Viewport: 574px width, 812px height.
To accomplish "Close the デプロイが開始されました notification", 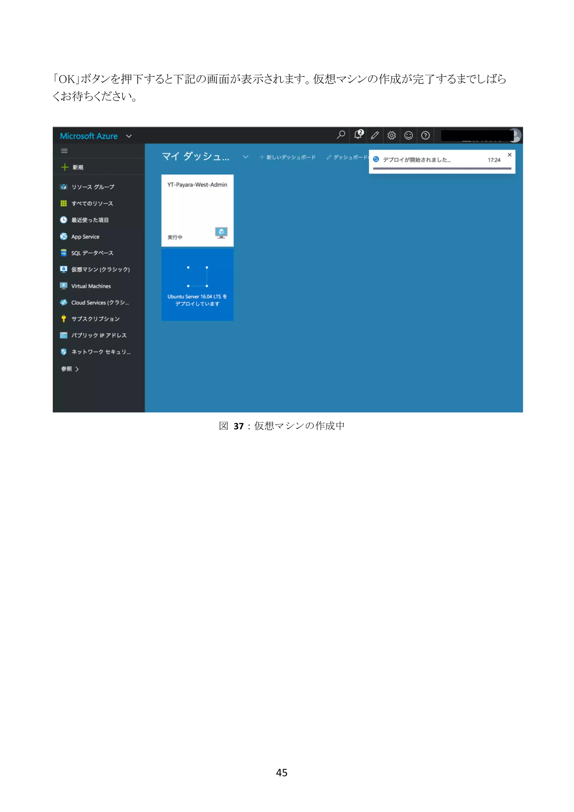I will point(510,155).
